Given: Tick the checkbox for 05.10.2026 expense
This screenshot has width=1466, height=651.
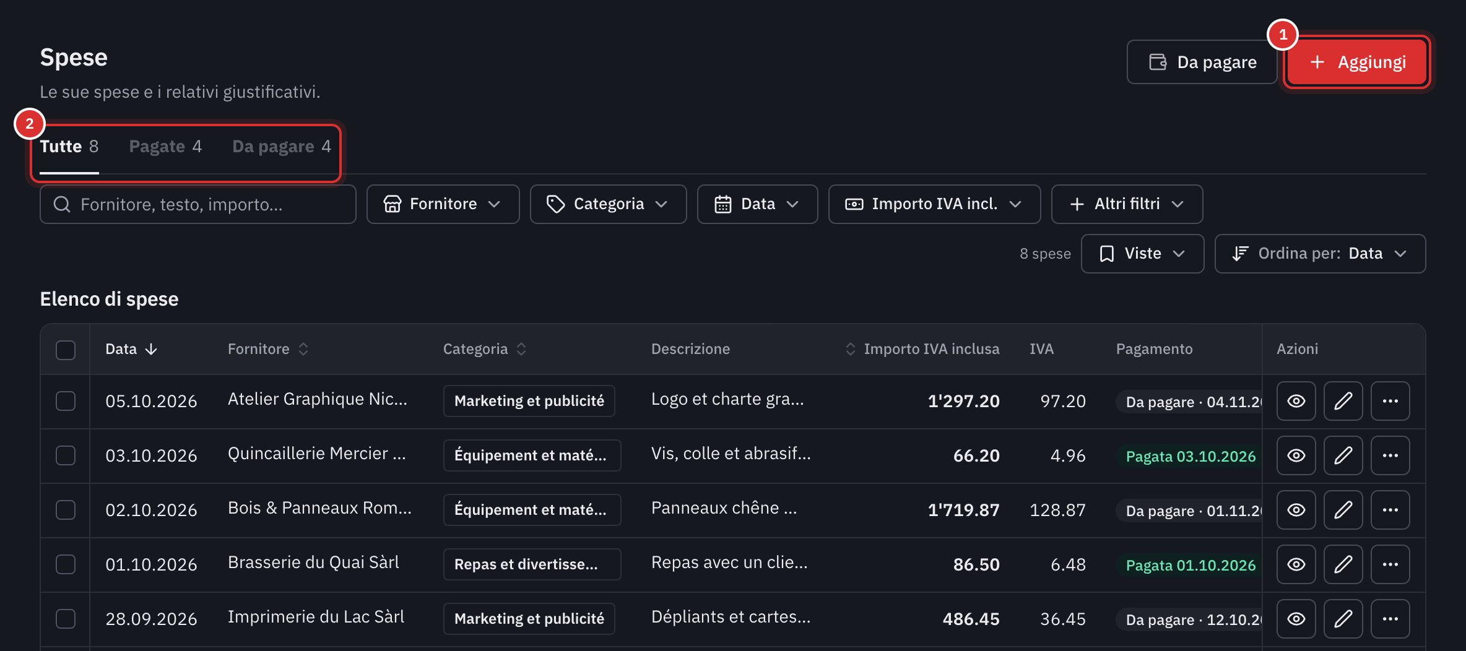Looking at the screenshot, I should click(x=66, y=401).
